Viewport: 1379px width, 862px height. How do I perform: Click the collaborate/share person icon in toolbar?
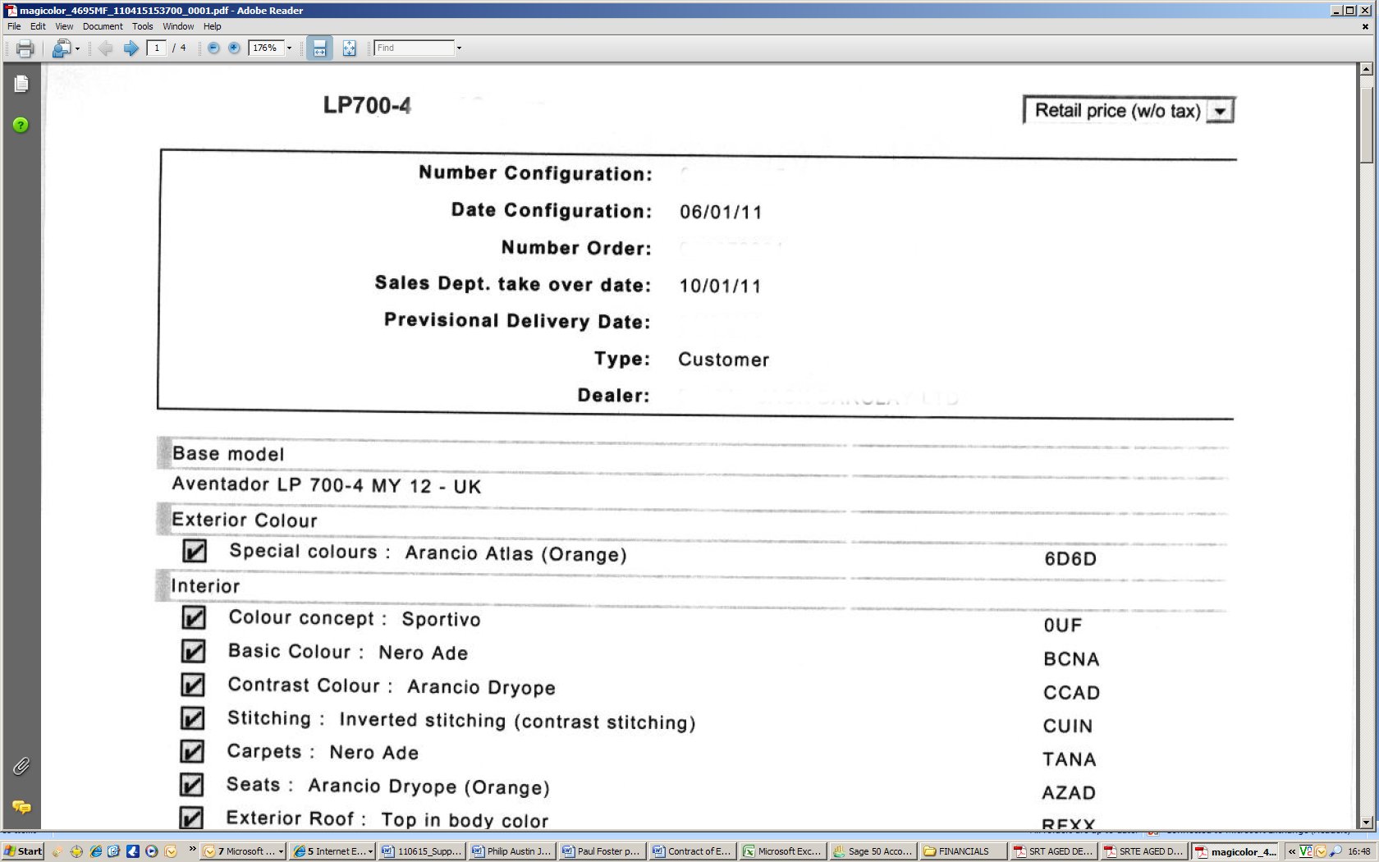tap(61, 48)
